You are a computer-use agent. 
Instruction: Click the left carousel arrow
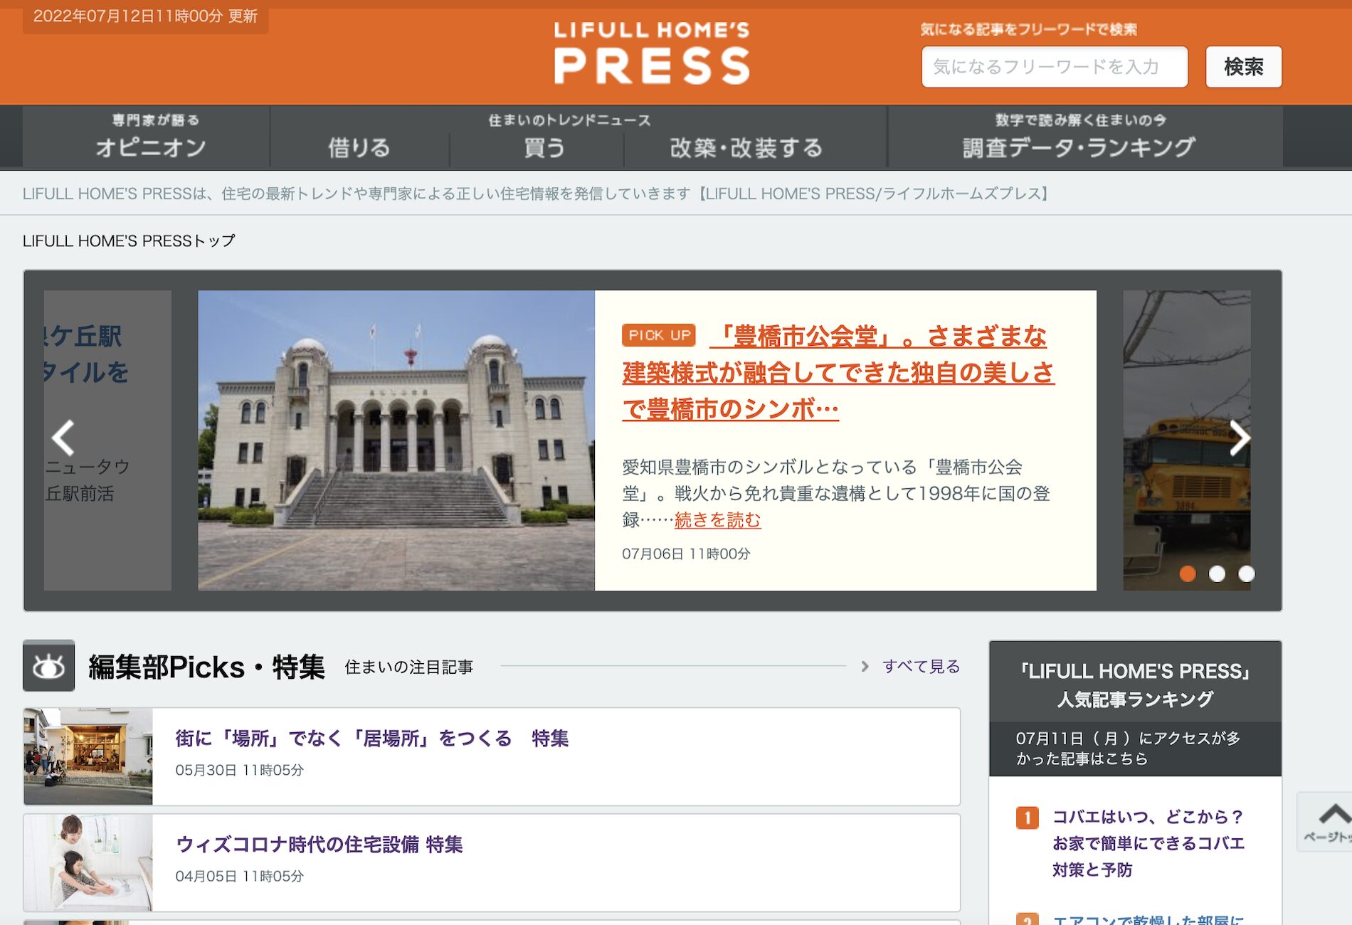[64, 439]
